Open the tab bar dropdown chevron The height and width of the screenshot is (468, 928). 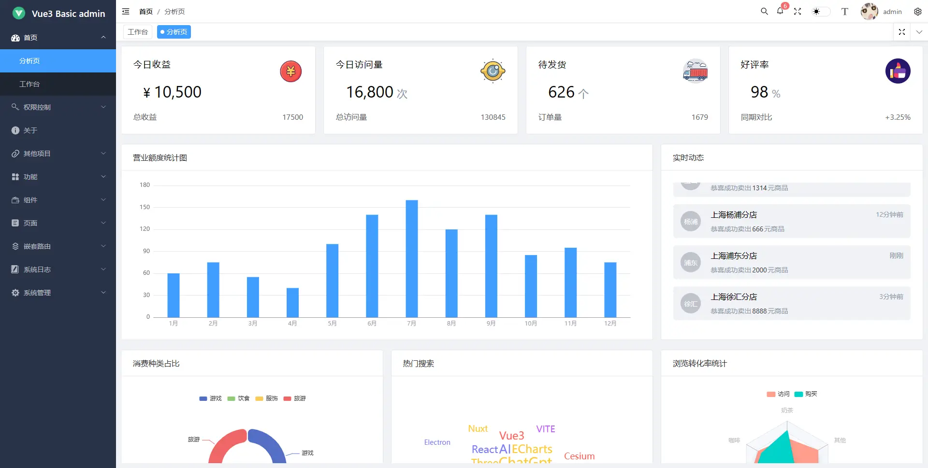[x=919, y=32]
